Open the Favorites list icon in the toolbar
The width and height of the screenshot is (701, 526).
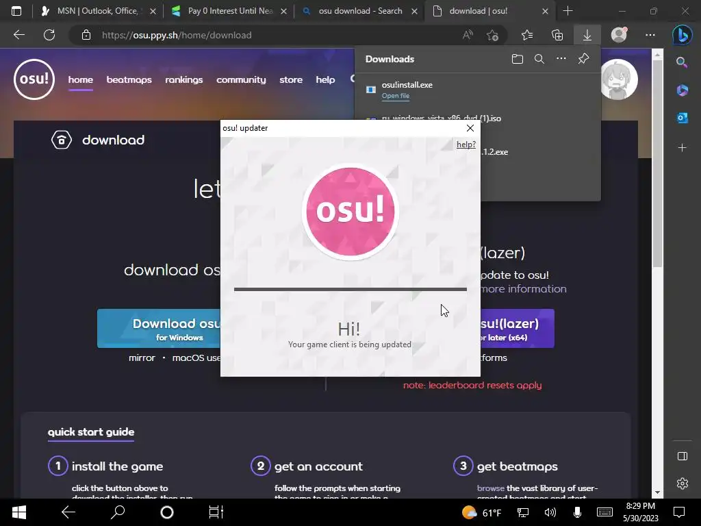pos(527,35)
